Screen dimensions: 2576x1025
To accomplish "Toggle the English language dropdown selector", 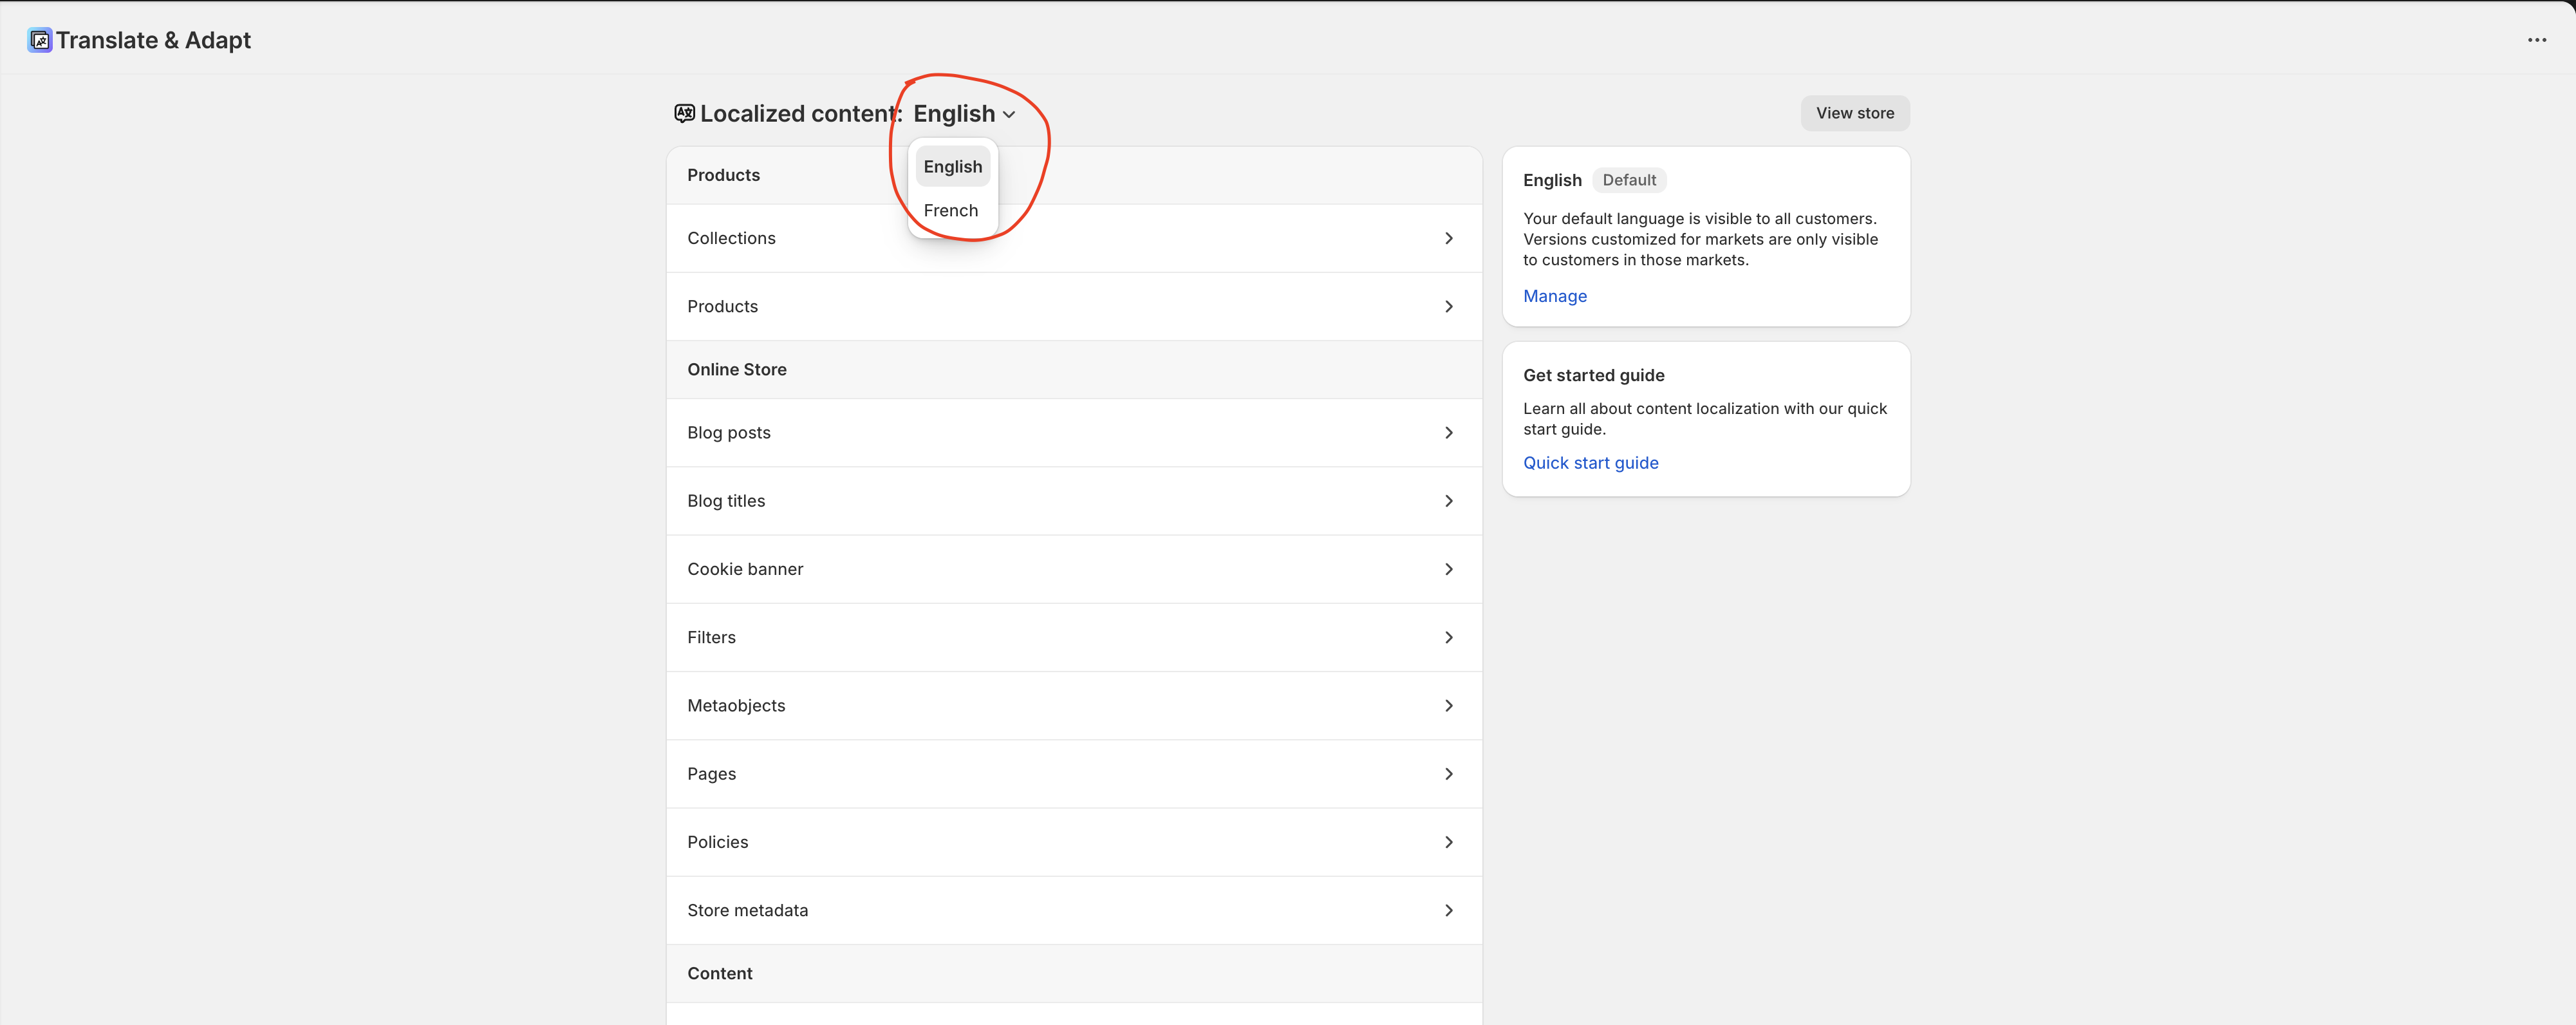I will (964, 114).
